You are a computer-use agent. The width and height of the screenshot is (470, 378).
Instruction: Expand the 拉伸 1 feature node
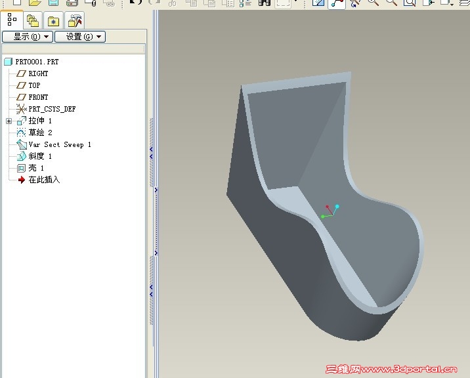[x=9, y=121]
